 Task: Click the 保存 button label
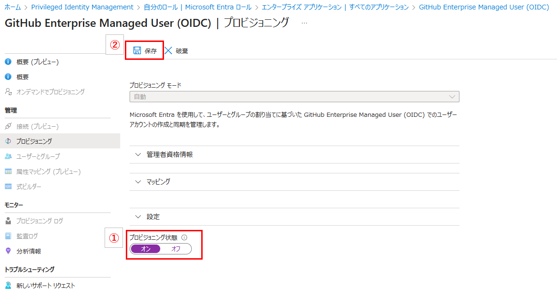pyautogui.click(x=151, y=51)
